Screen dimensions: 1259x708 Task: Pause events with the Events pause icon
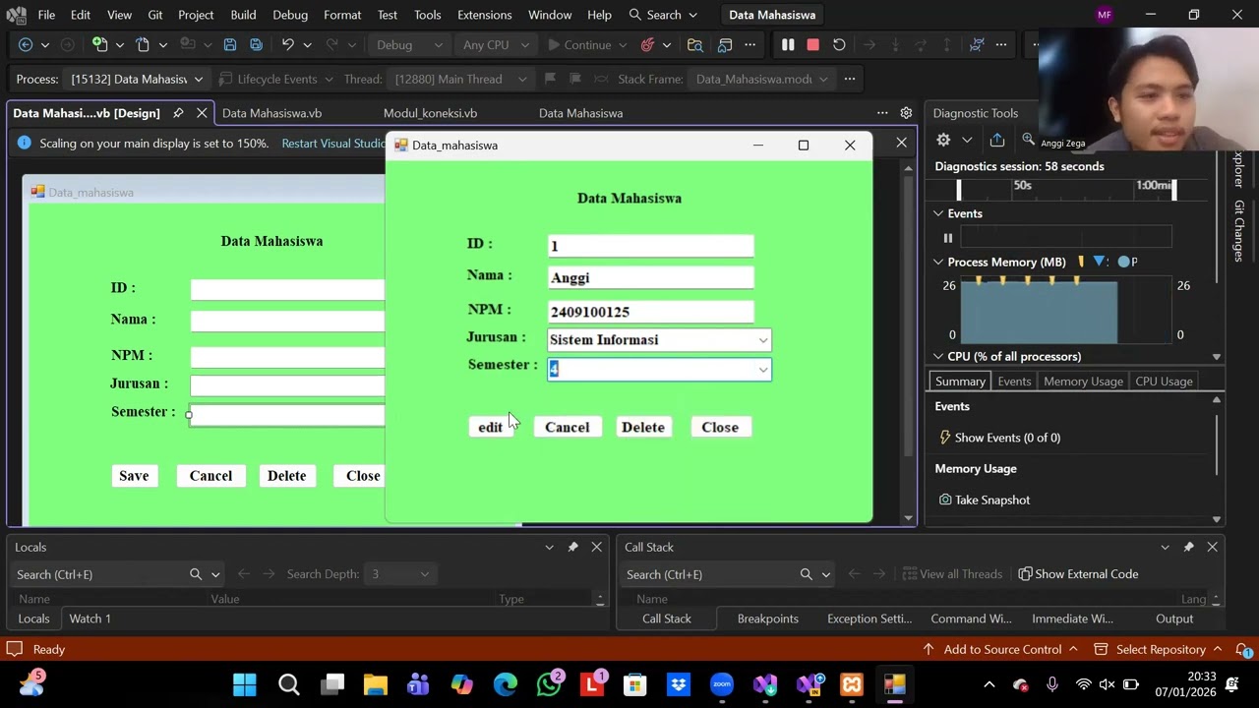[x=948, y=238]
